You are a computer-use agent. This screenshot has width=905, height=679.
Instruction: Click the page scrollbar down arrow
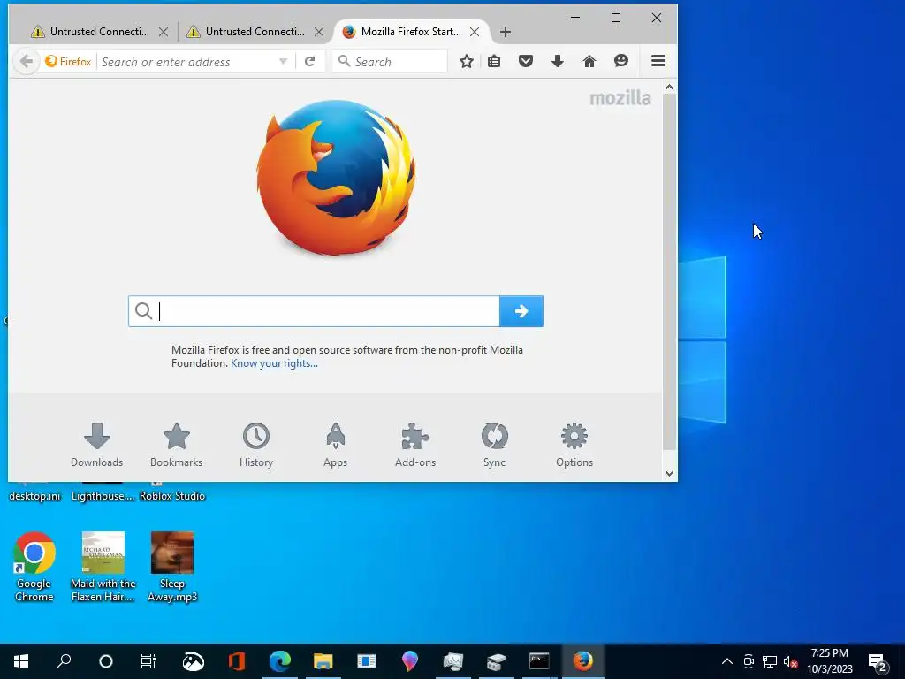pyautogui.click(x=670, y=474)
